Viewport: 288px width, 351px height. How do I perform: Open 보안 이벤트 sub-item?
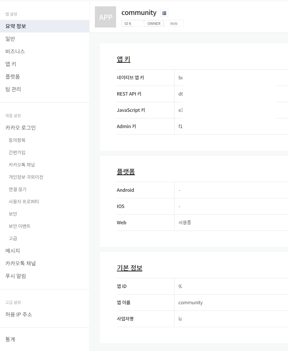coord(20,226)
